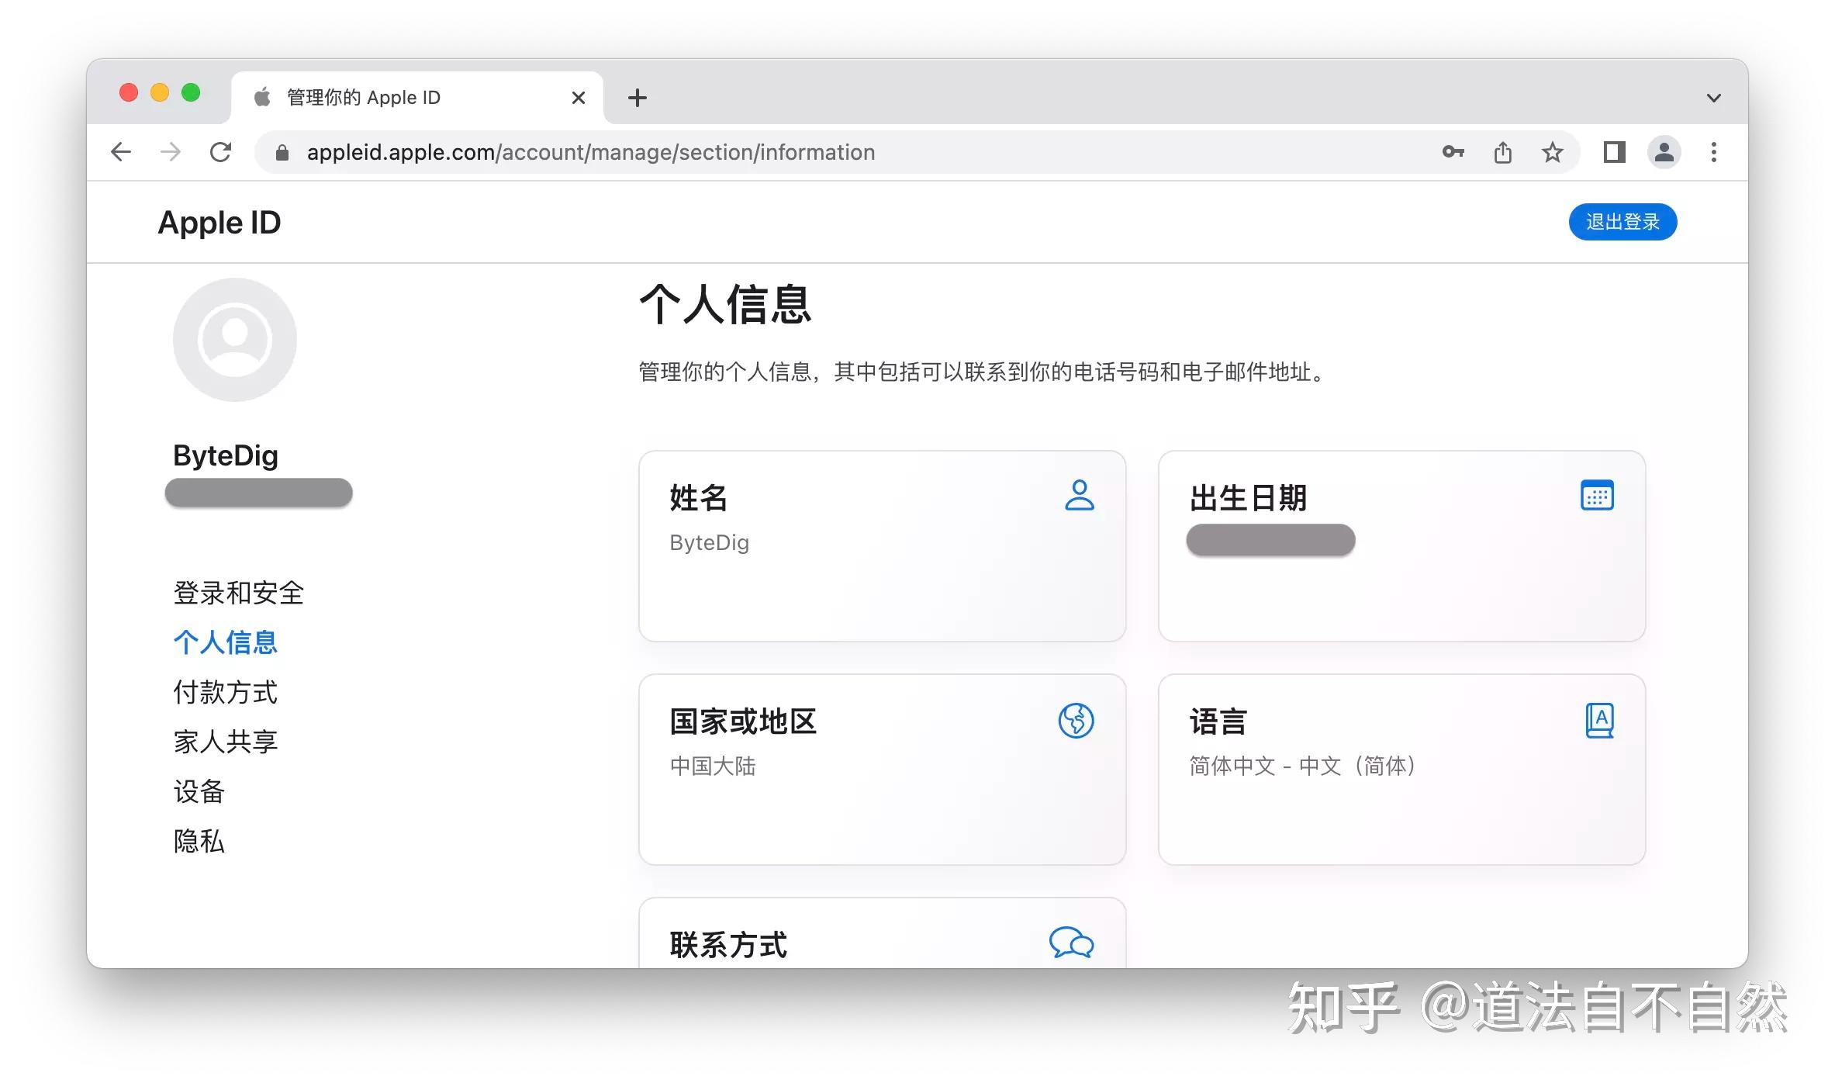Click the person icon on 姓名 card
The image size is (1835, 1083).
click(x=1079, y=495)
